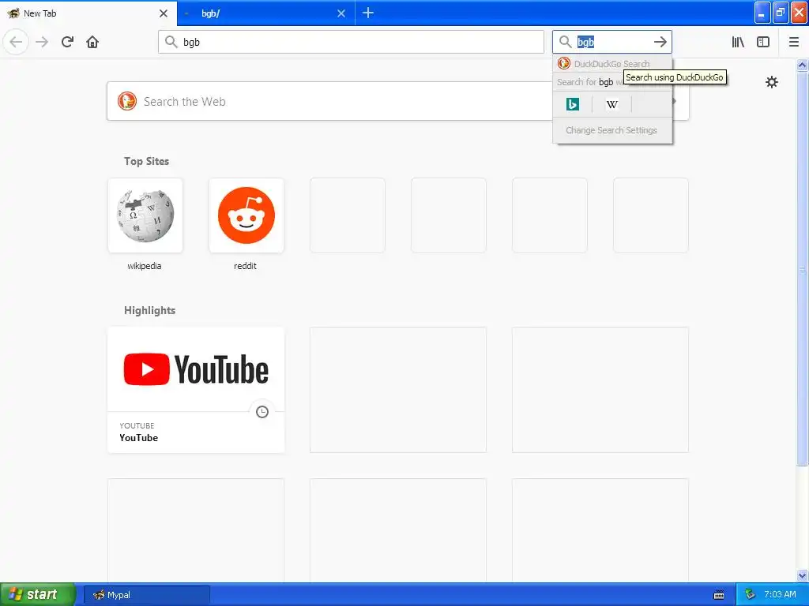
Task: Open the reddit top site tile
Action: [246, 215]
